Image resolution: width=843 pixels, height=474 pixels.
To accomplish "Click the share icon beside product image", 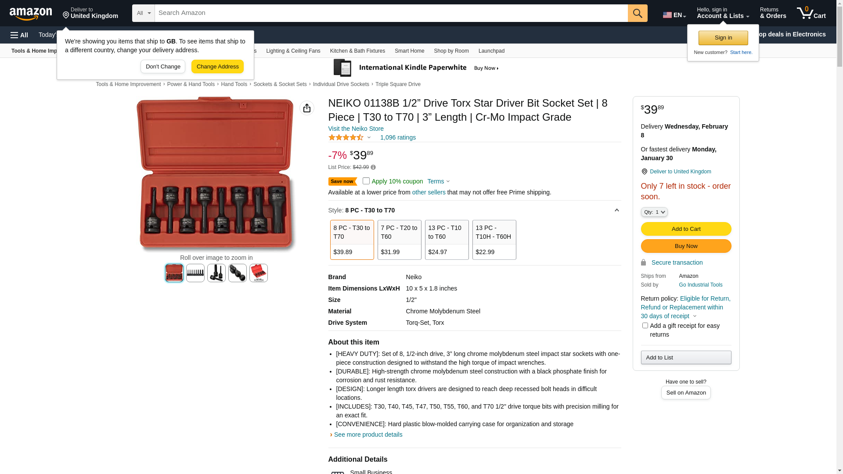I will (x=306, y=108).
